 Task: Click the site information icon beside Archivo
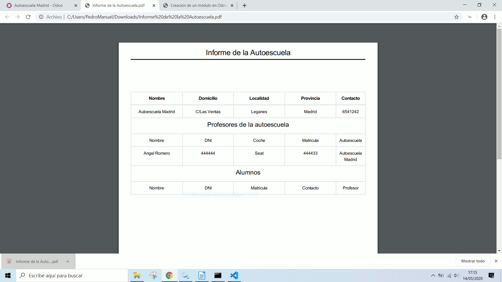[41, 17]
